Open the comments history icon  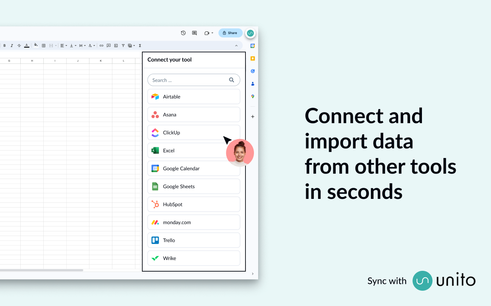194,33
